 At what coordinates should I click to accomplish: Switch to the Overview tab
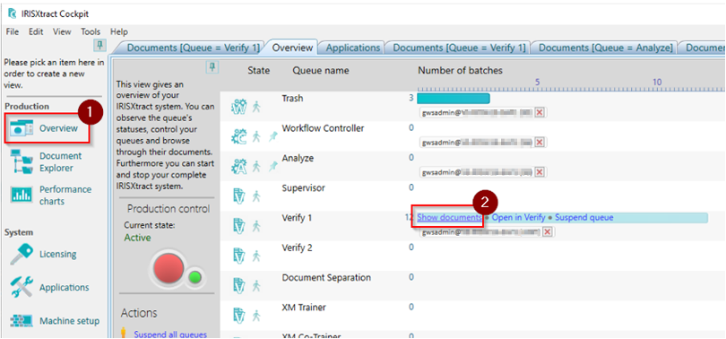(x=292, y=48)
